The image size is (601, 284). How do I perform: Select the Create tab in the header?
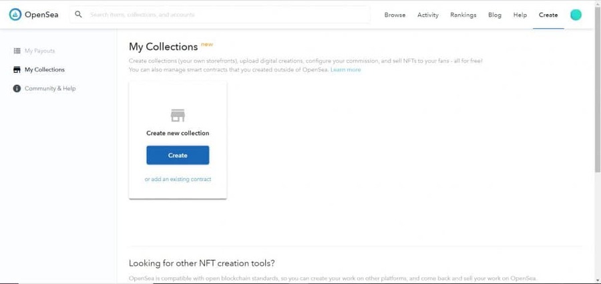pos(548,15)
